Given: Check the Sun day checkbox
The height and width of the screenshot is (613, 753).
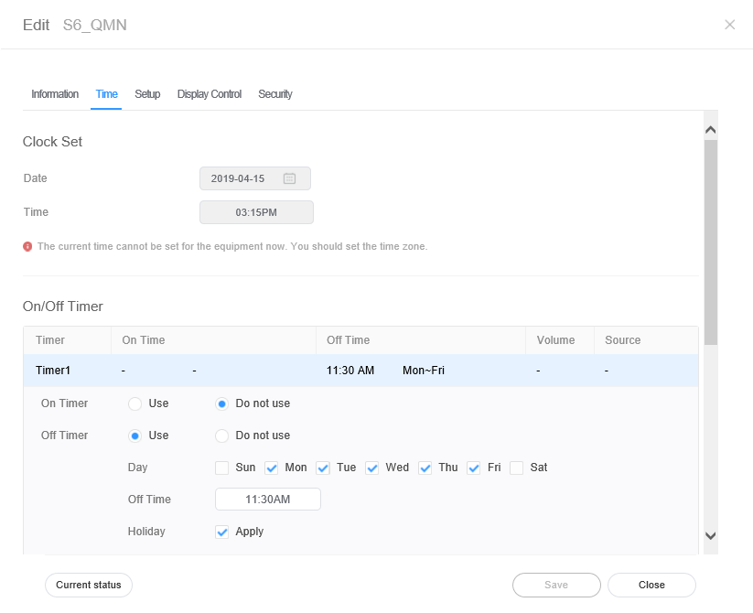Looking at the screenshot, I should point(222,468).
